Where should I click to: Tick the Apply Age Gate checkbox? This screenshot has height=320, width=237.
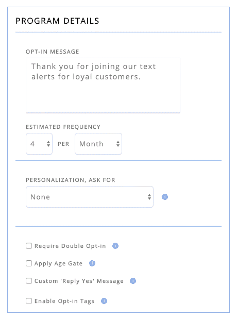[x=29, y=263]
